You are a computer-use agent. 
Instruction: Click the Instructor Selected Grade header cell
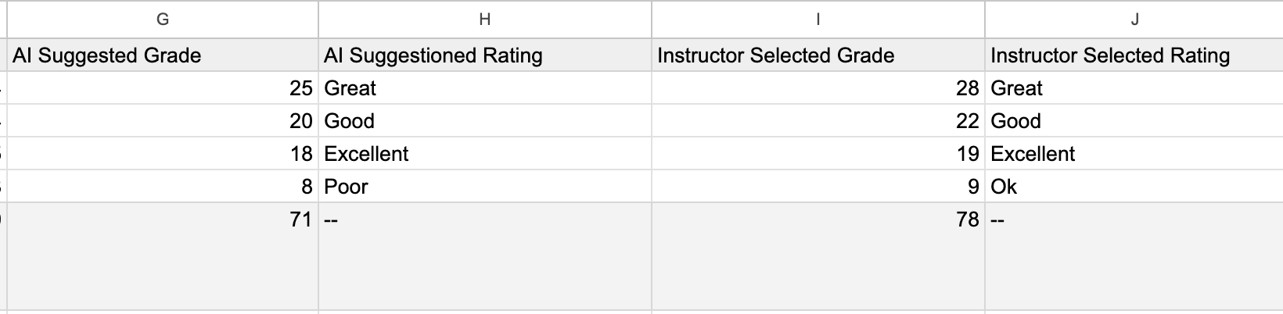[818, 55]
